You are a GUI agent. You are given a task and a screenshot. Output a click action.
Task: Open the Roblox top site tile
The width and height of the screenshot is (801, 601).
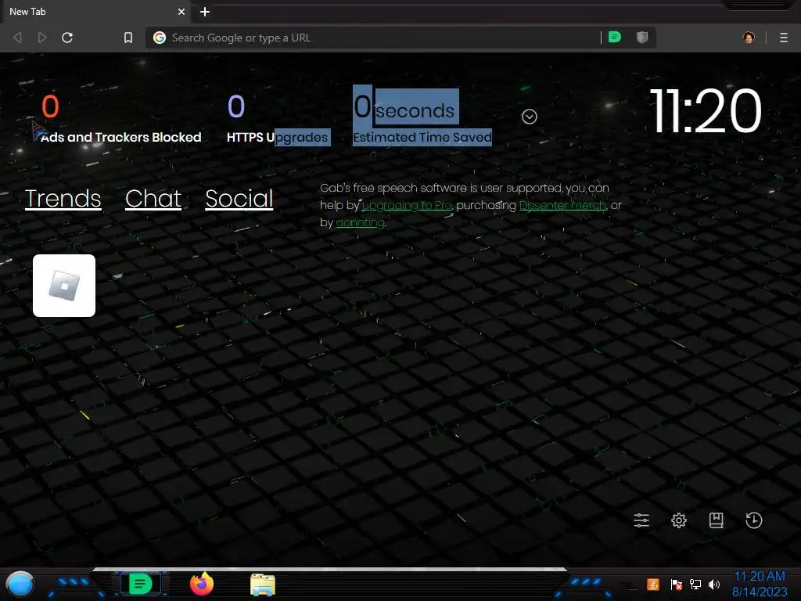coord(64,286)
